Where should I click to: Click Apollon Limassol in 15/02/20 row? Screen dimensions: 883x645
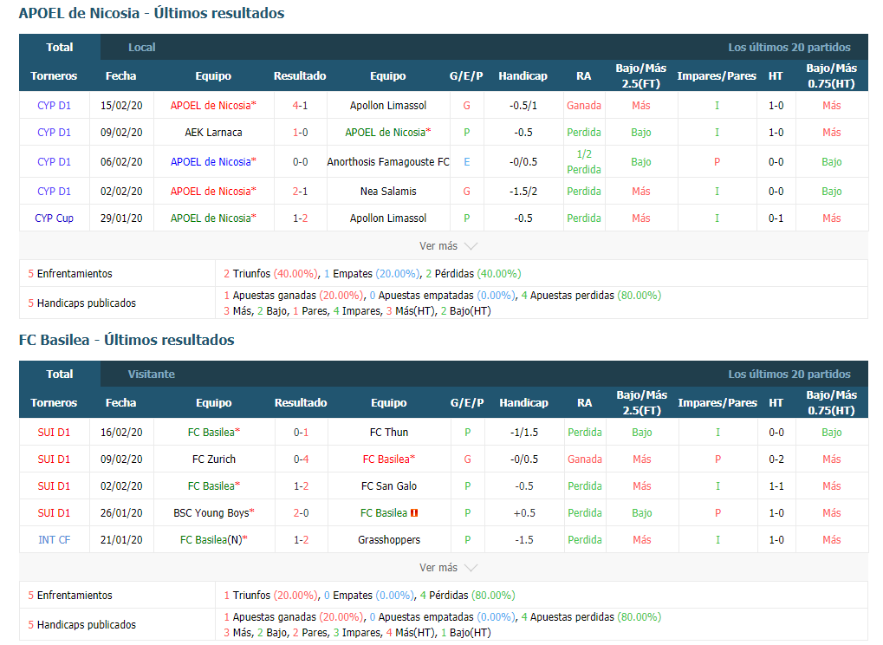coord(388,106)
